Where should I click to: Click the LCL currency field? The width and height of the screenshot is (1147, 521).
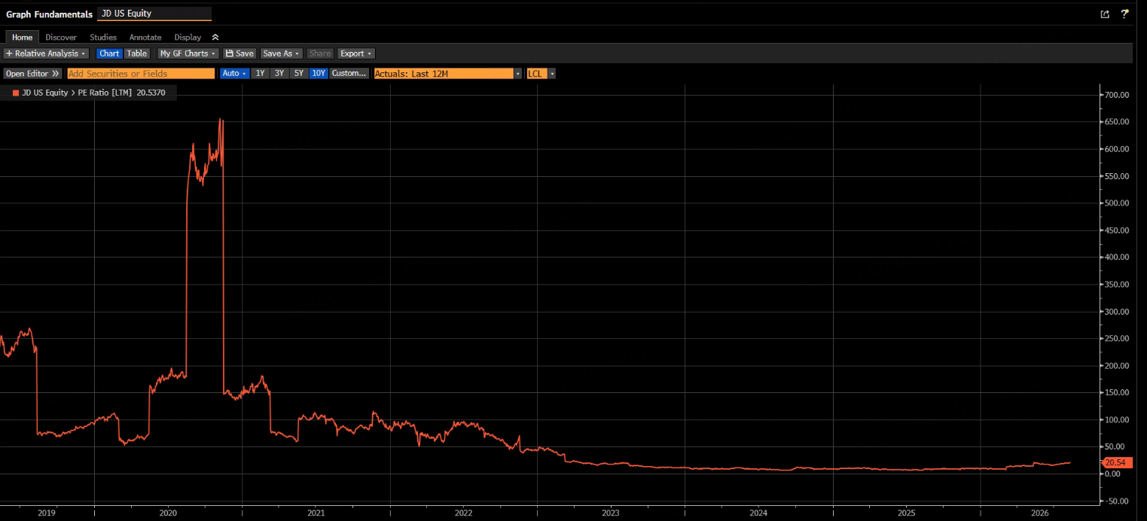click(537, 73)
